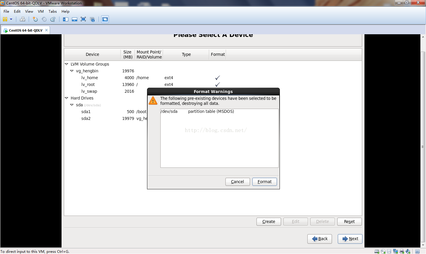Click the hard disk status bar icon

[x=377, y=251]
